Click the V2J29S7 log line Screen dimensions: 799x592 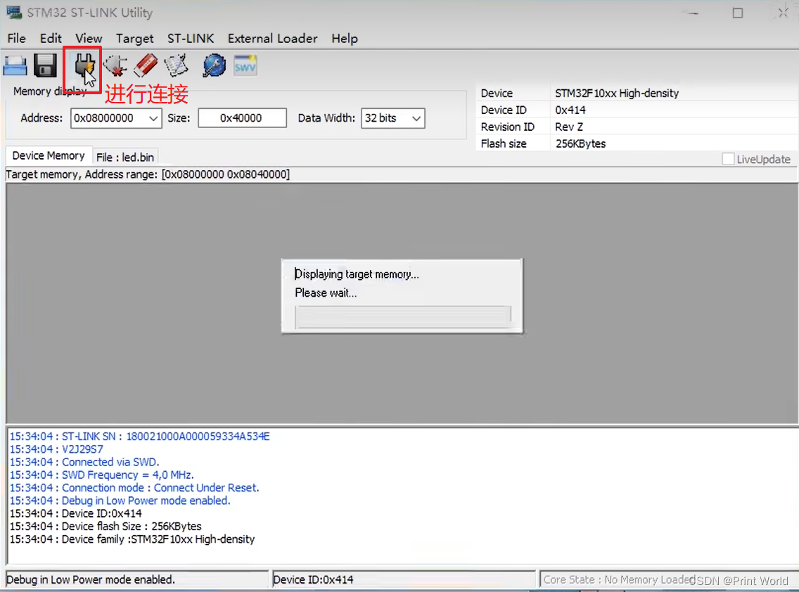pos(56,449)
